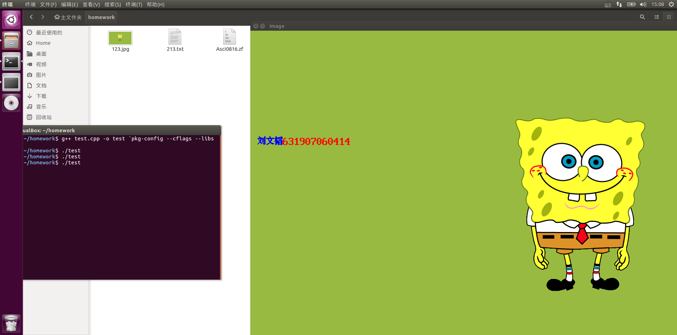This screenshot has height=335, width=677.
Task: Close the image window
Action: point(256,26)
